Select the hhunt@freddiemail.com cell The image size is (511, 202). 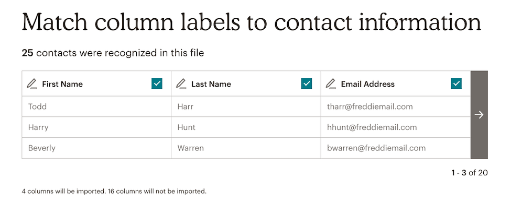pos(396,127)
